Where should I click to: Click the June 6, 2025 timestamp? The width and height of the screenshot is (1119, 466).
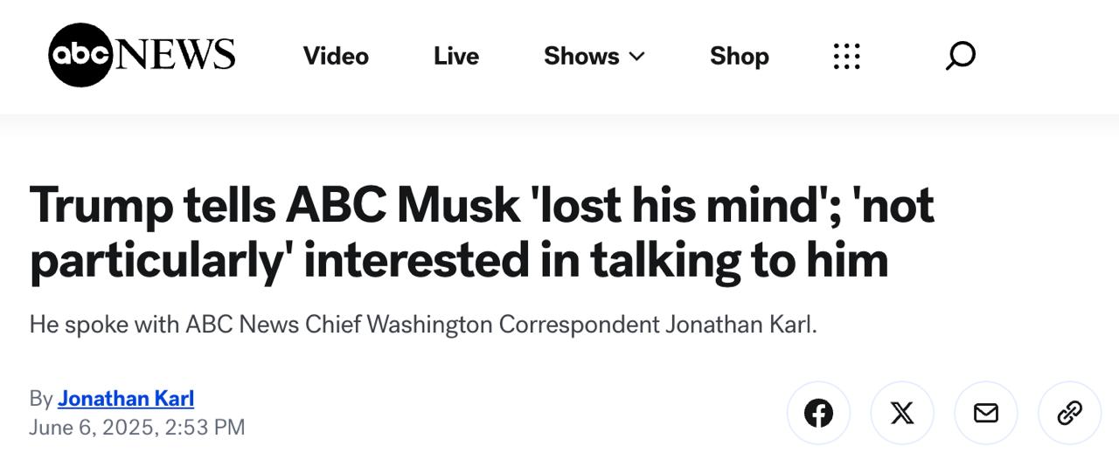(x=136, y=428)
